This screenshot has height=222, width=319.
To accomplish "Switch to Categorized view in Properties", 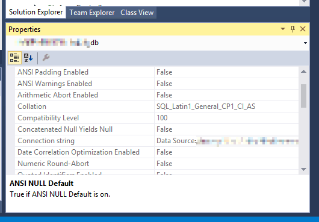I will (x=14, y=58).
